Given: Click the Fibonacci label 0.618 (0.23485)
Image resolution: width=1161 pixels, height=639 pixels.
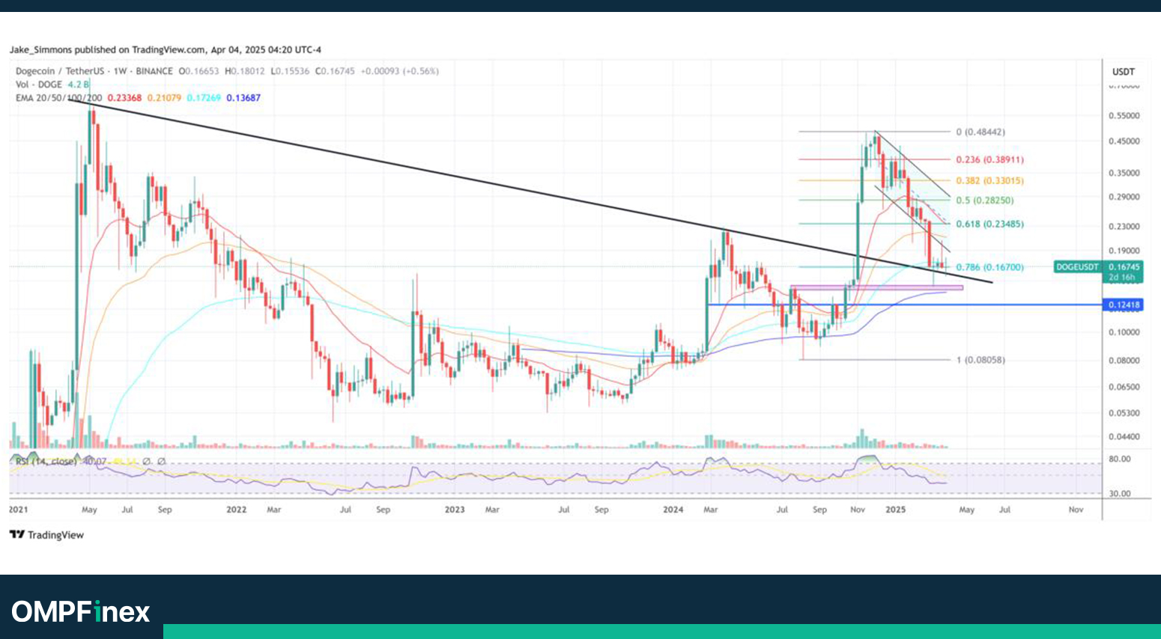Looking at the screenshot, I should click(x=989, y=224).
